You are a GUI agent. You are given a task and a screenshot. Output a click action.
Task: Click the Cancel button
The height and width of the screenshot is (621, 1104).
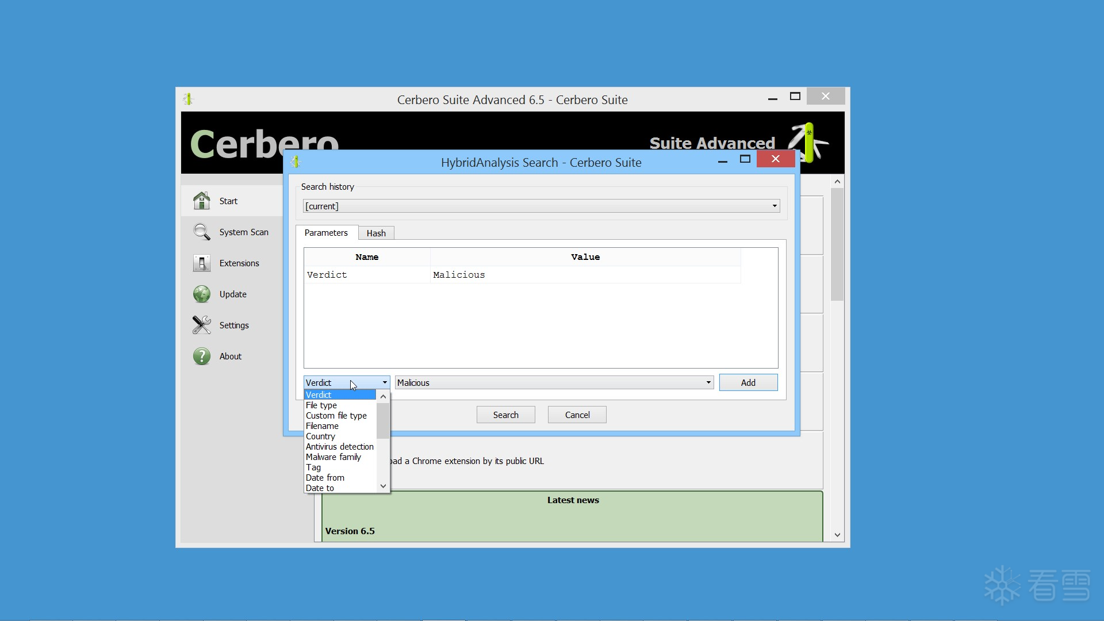[x=577, y=415]
